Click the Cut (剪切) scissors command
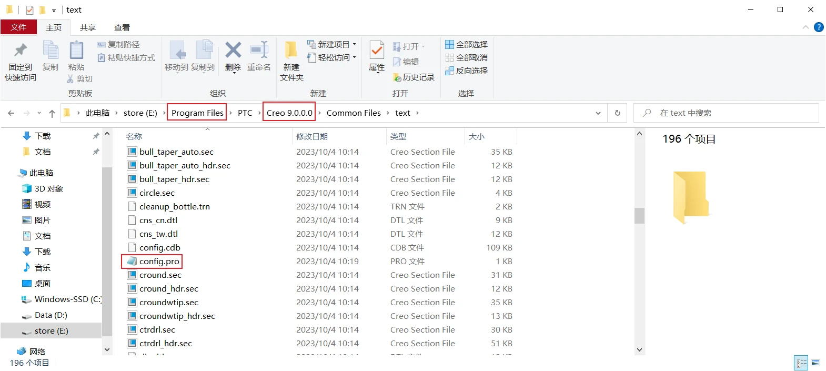This screenshot has width=826, height=371. 80,78
